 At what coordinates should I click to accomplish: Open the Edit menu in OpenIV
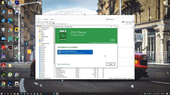pos(39,22)
